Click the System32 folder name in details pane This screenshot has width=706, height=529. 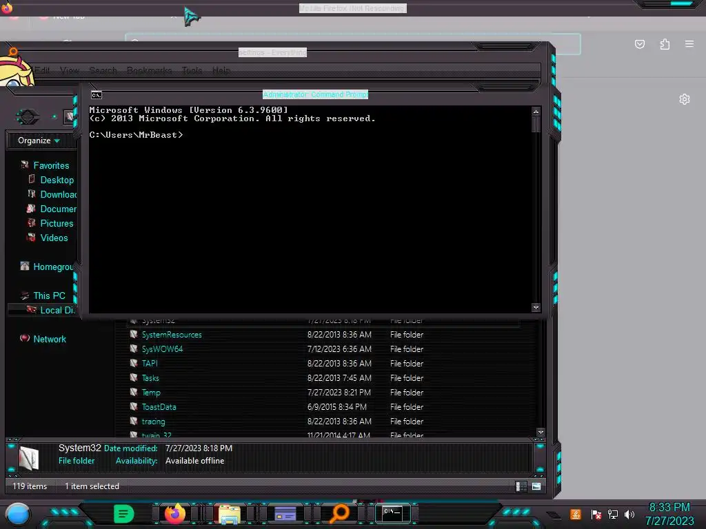80,448
